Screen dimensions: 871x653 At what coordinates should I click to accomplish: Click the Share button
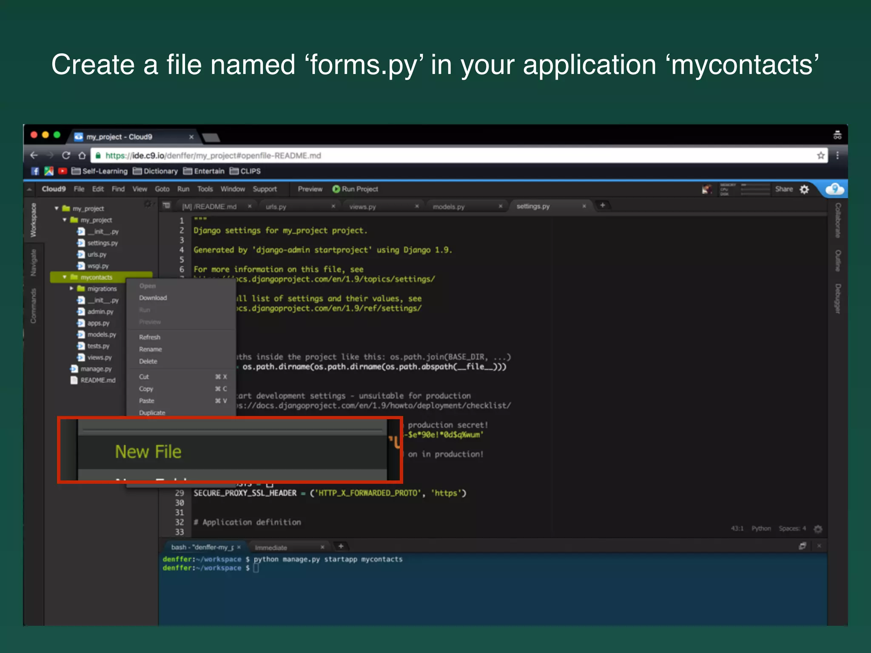point(783,189)
